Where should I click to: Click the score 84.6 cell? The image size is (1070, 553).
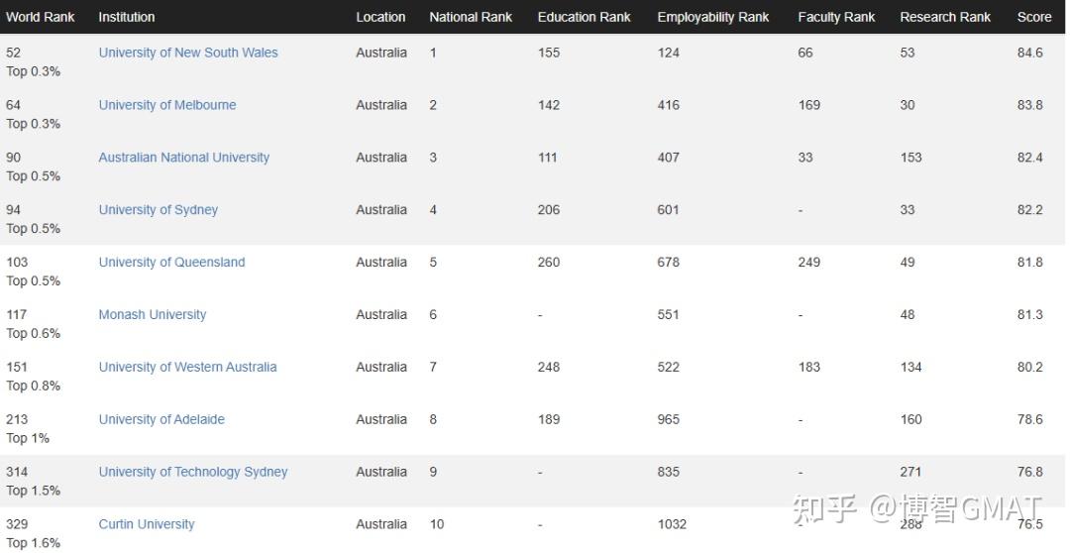[1030, 53]
